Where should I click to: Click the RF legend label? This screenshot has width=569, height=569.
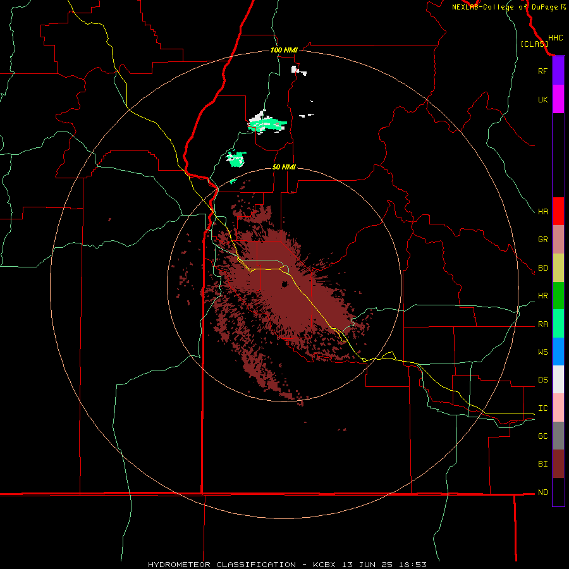[x=542, y=71]
